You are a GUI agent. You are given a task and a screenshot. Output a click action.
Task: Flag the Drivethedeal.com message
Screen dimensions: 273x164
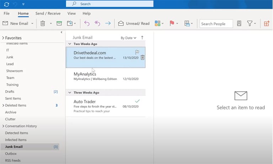[x=137, y=52]
